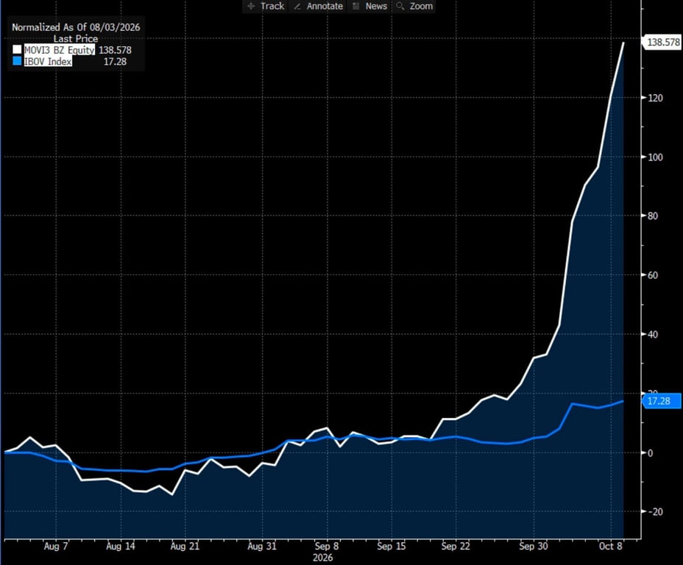Click the Sep 22 date label
The width and height of the screenshot is (683, 565).
(x=456, y=547)
